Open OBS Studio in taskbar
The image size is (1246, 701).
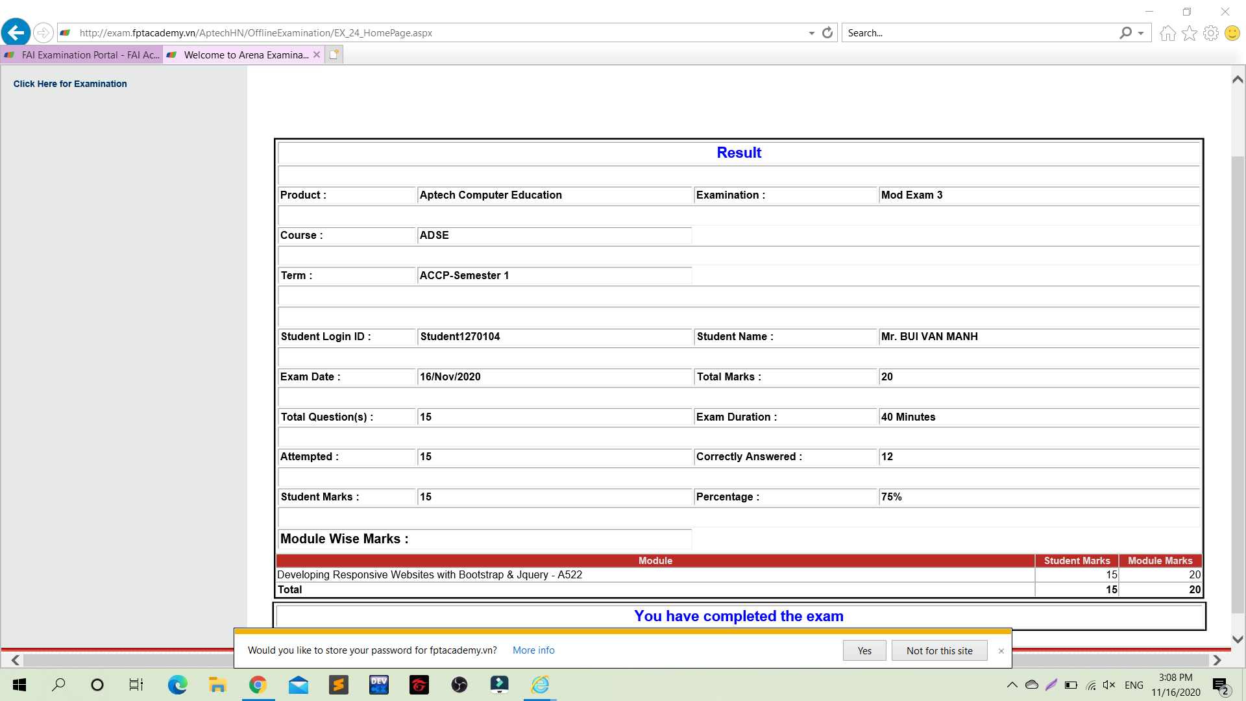(x=459, y=685)
